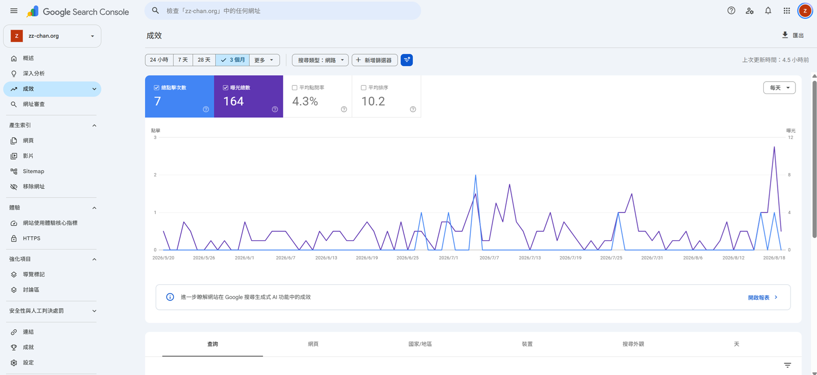
Task: Open 連結 links report
Action: tap(52, 332)
